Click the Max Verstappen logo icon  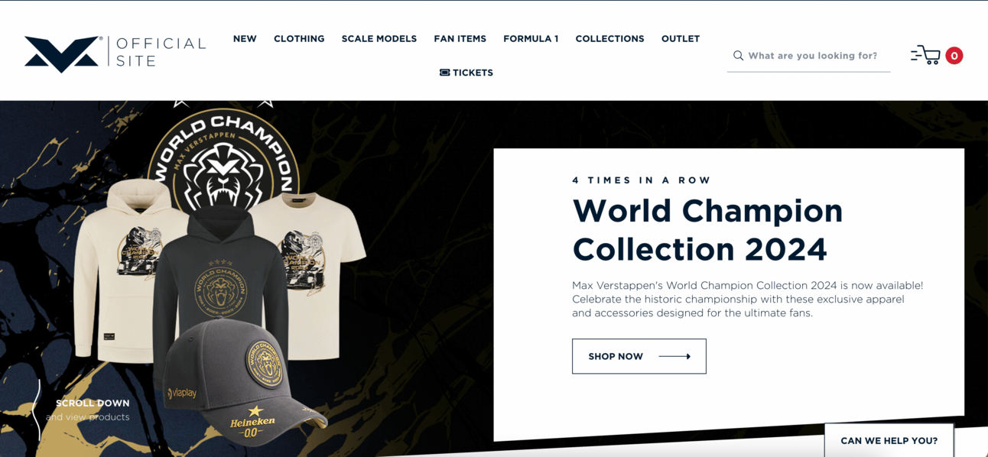click(63, 54)
